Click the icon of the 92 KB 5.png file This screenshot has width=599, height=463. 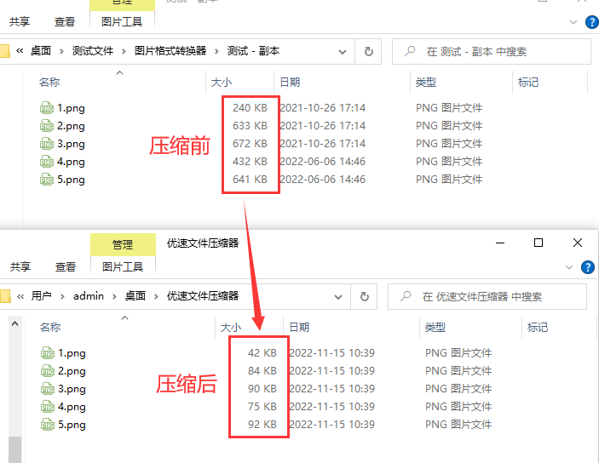[46, 425]
